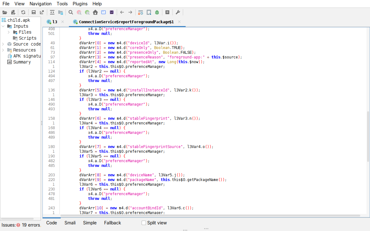Close the l3 tab
Image resolution: width=370 pixels, height=231 pixels.
coord(63,22)
